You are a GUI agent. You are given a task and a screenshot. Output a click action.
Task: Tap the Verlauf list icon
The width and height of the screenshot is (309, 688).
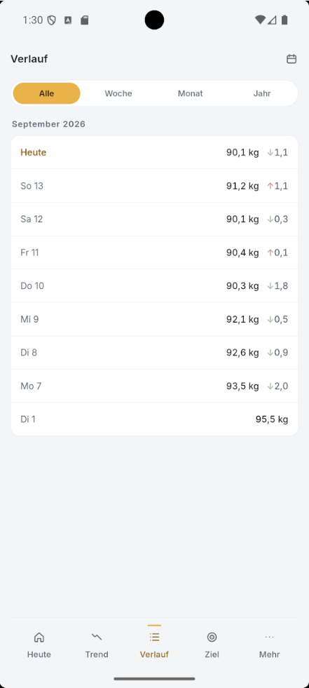(154, 637)
